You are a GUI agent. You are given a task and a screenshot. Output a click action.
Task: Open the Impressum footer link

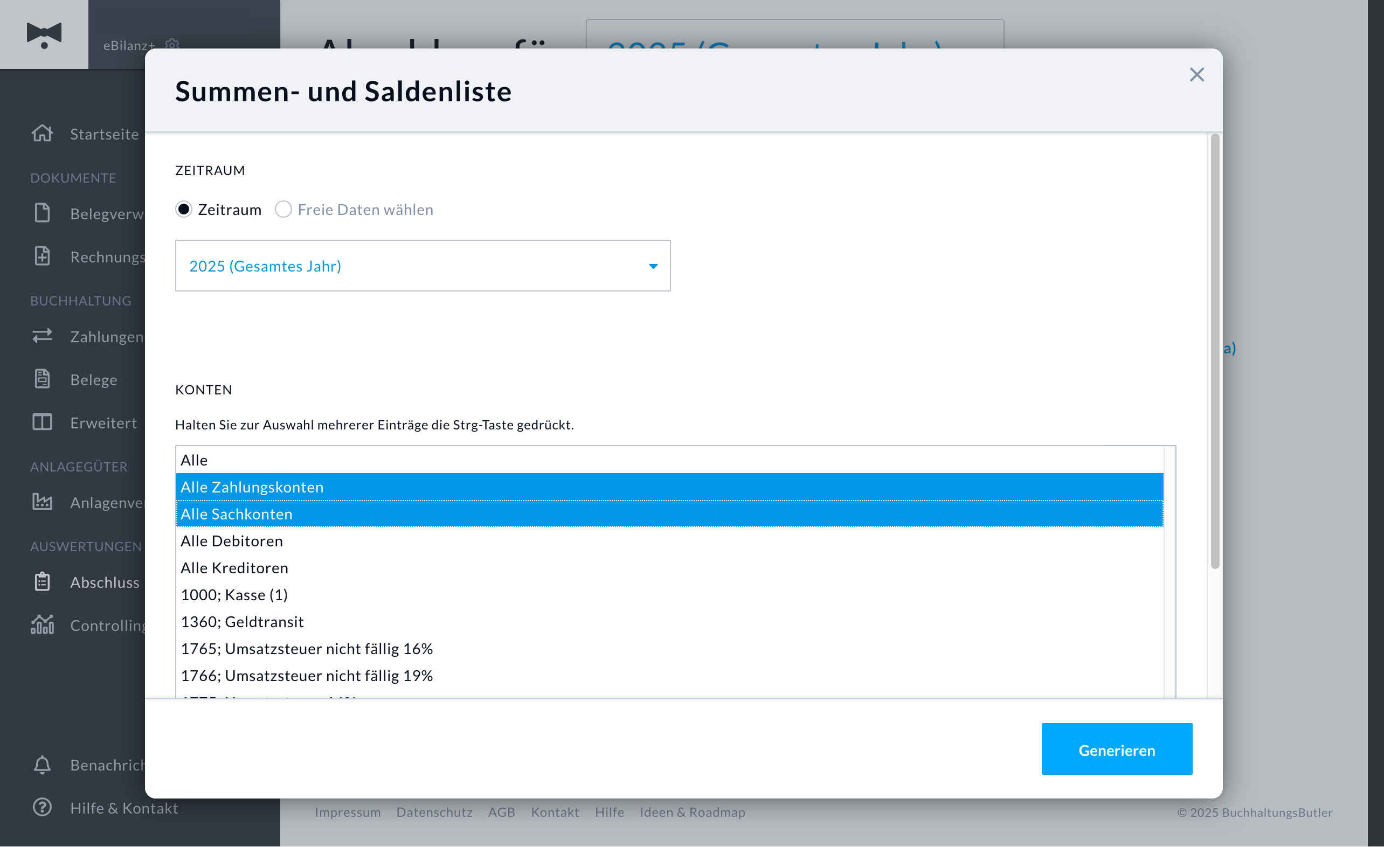point(347,812)
